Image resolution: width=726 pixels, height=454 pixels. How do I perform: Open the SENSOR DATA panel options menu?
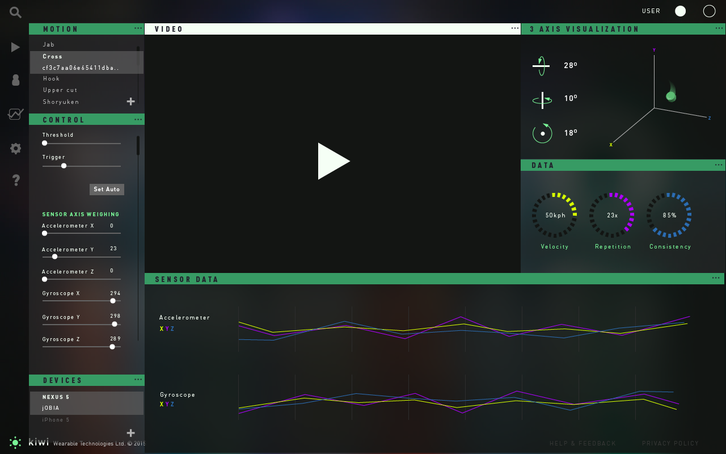point(716,278)
